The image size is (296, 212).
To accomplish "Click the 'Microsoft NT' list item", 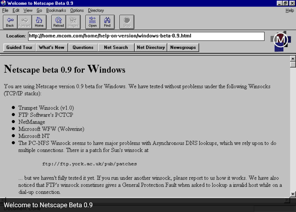I will tap(34, 136).
